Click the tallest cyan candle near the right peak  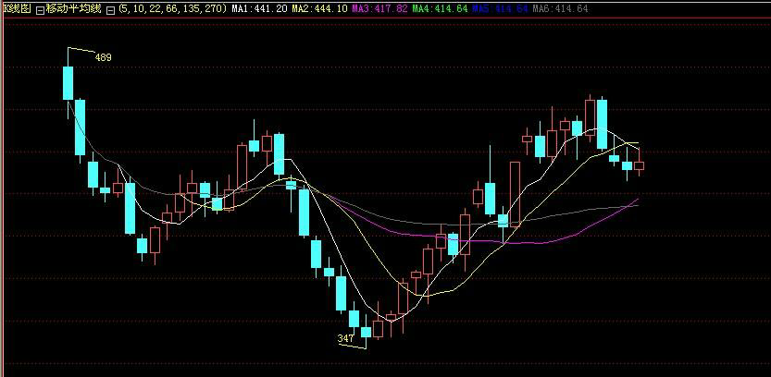(x=602, y=124)
